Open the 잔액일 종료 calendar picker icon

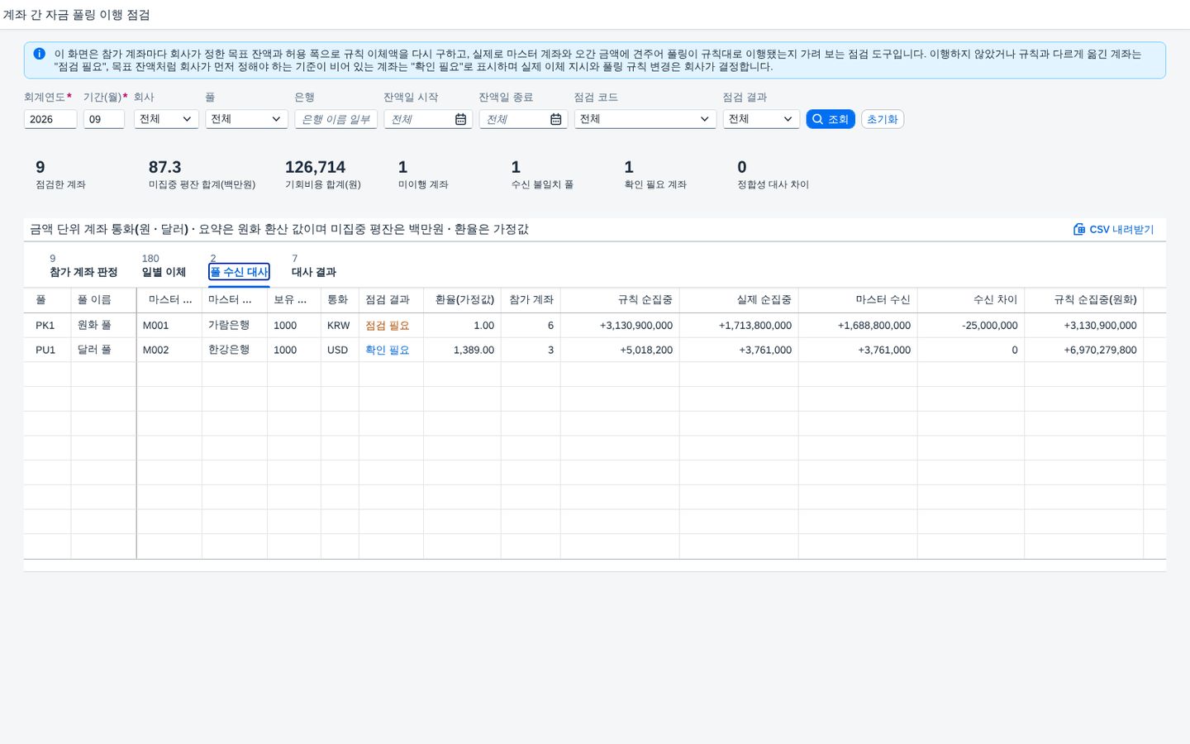[x=556, y=119]
